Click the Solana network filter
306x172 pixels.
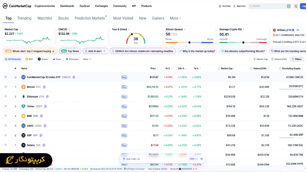[43, 59]
